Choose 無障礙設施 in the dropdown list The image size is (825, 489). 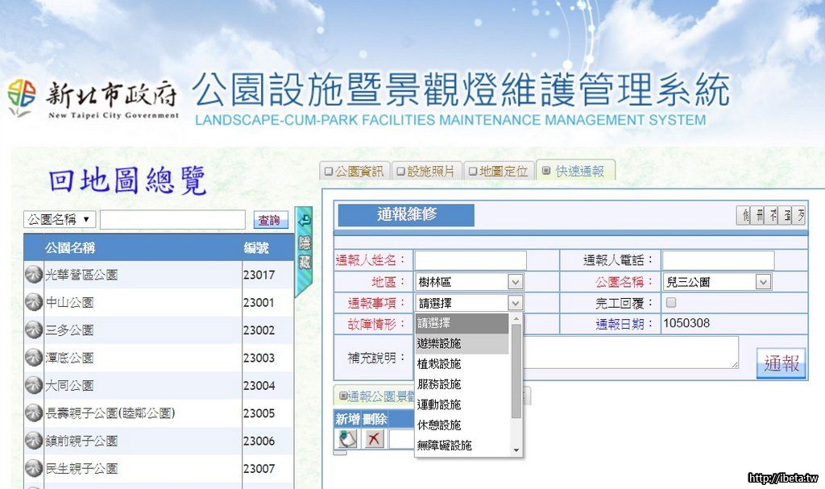click(462, 445)
